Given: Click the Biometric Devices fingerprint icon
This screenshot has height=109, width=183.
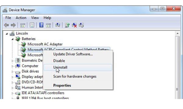Looking at the screenshot, I should click(x=18, y=61).
